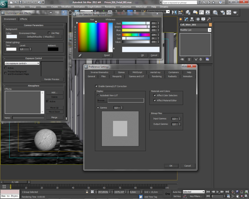The width and height of the screenshot is (249, 199).
Task: Open Render Setup teapot icon
Action: [223, 12]
